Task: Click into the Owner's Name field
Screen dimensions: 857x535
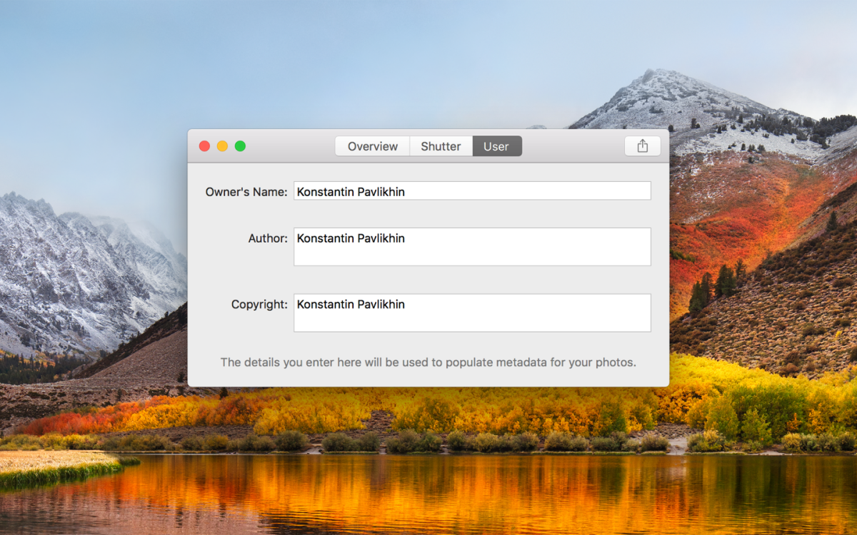Action: tap(472, 190)
